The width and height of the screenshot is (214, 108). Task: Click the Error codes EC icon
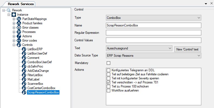[19, 40]
